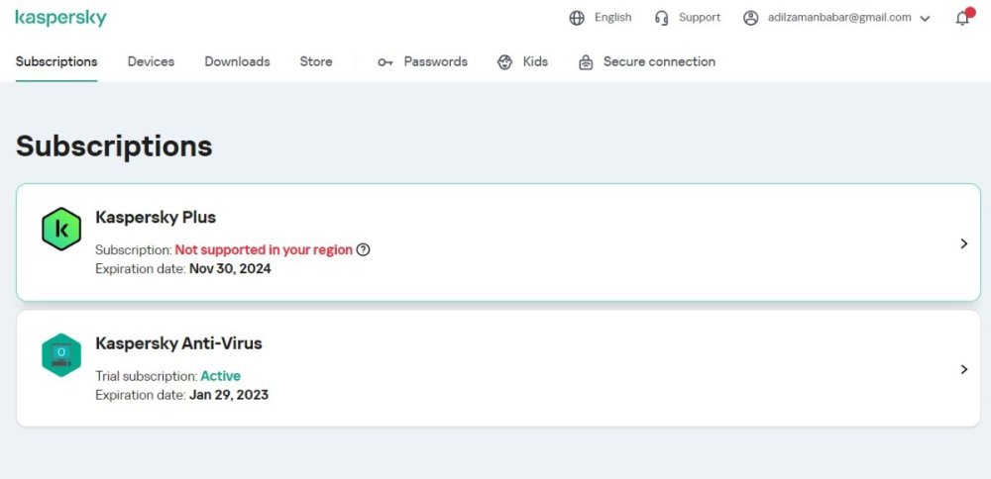Open the Downloads tab
Image resolution: width=991 pixels, height=479 pixels.
[x=237, y=61]
